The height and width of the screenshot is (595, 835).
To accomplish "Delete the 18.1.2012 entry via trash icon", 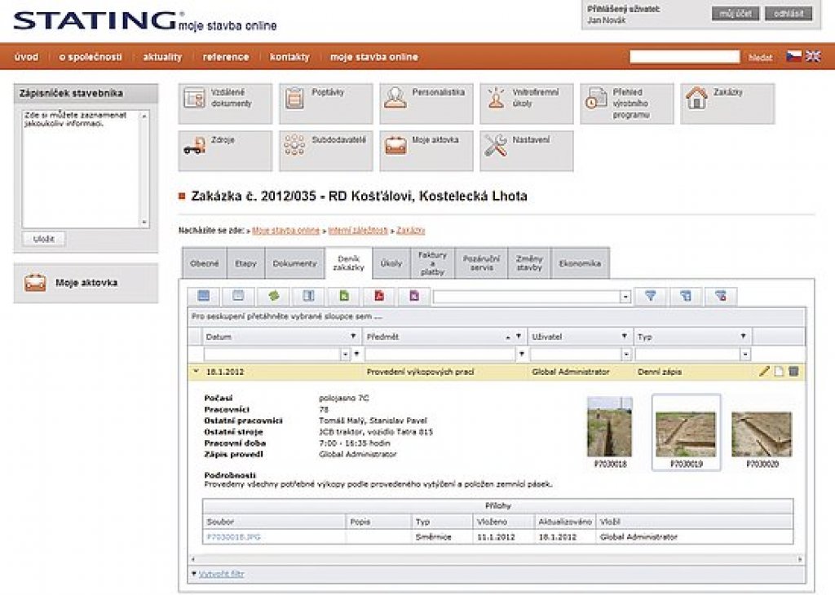I will point(793,372).
